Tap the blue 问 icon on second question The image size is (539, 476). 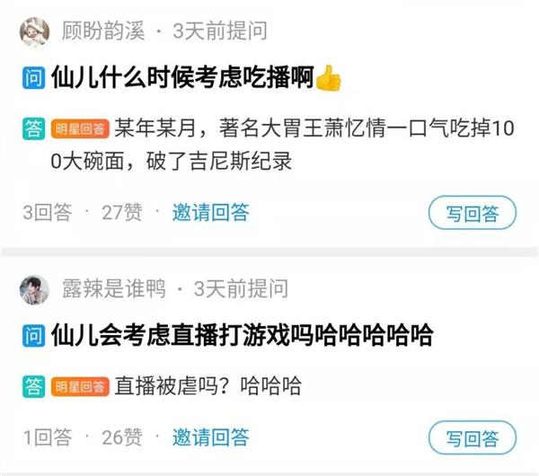click(x=34, y=335)
